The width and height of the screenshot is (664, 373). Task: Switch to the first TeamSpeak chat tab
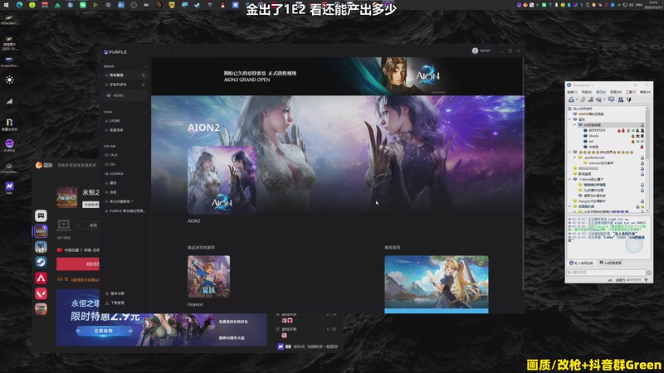[x=582, y=263]
